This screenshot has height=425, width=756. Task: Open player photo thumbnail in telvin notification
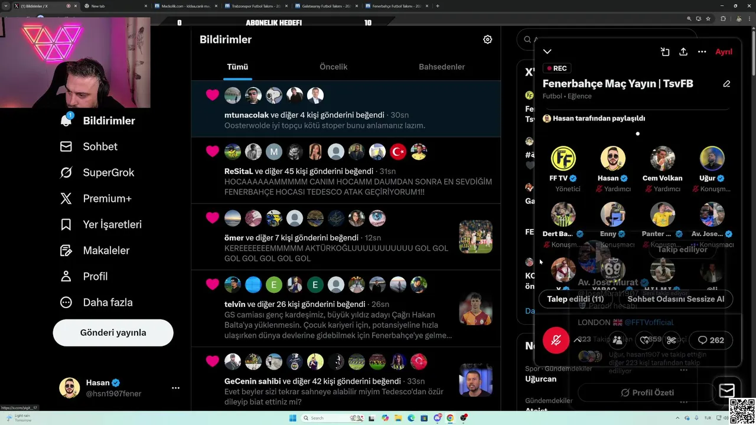475,308
